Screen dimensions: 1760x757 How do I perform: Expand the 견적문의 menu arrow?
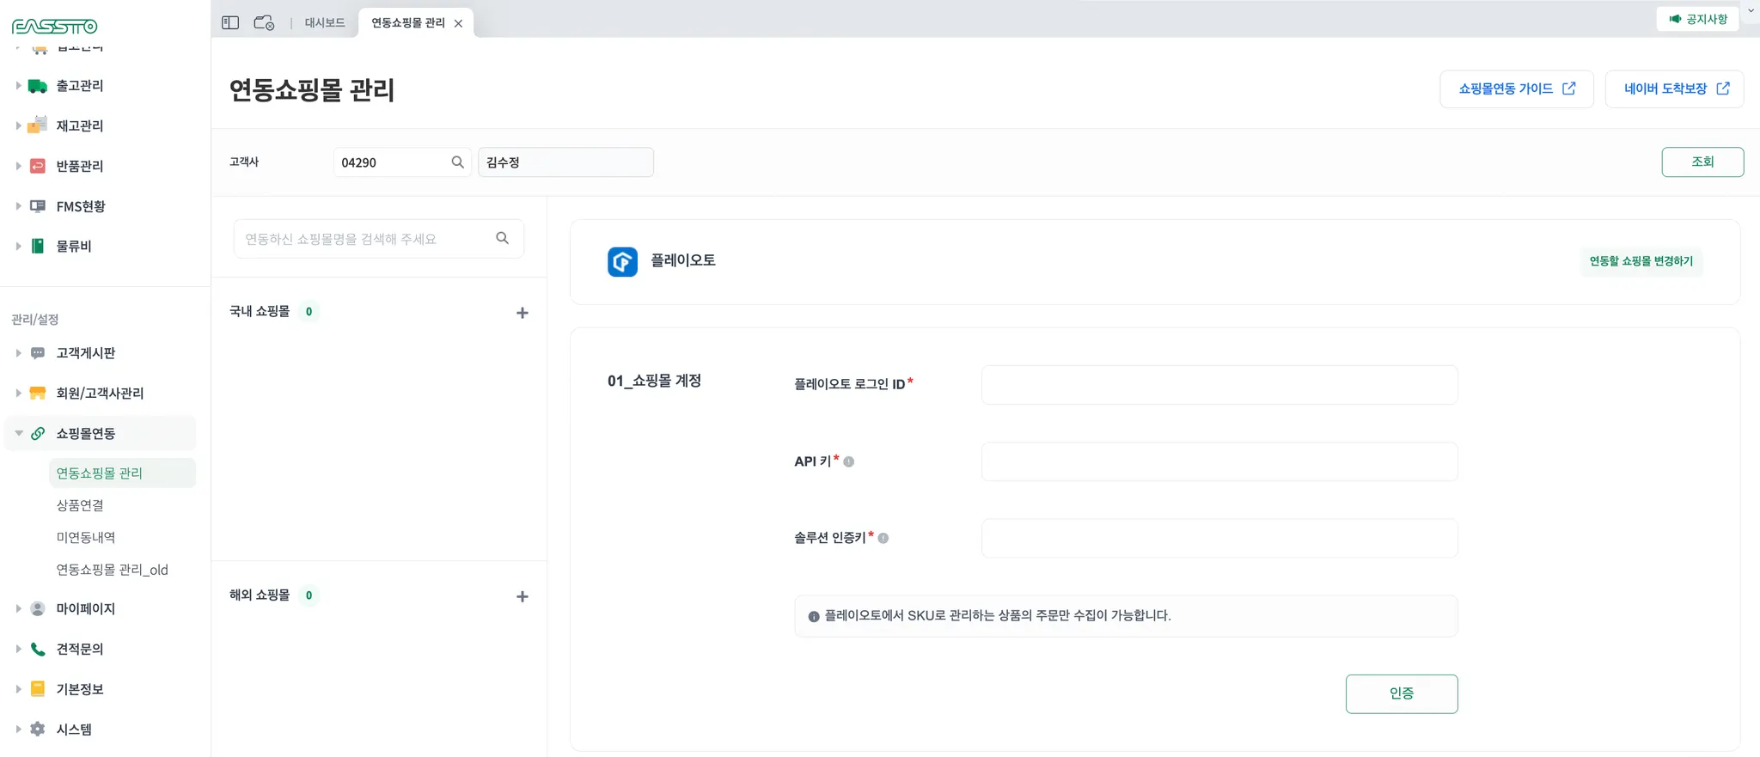point(18,649)
